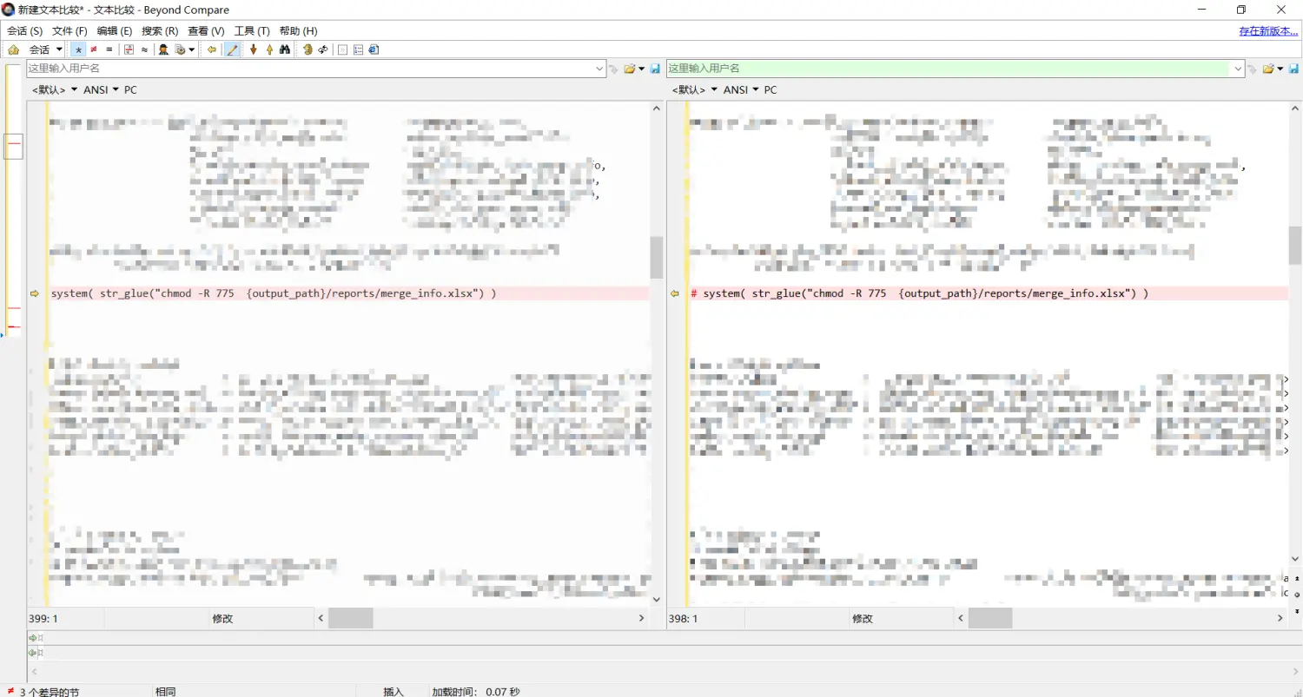Click the binoculars Find icon

[284, 49]
